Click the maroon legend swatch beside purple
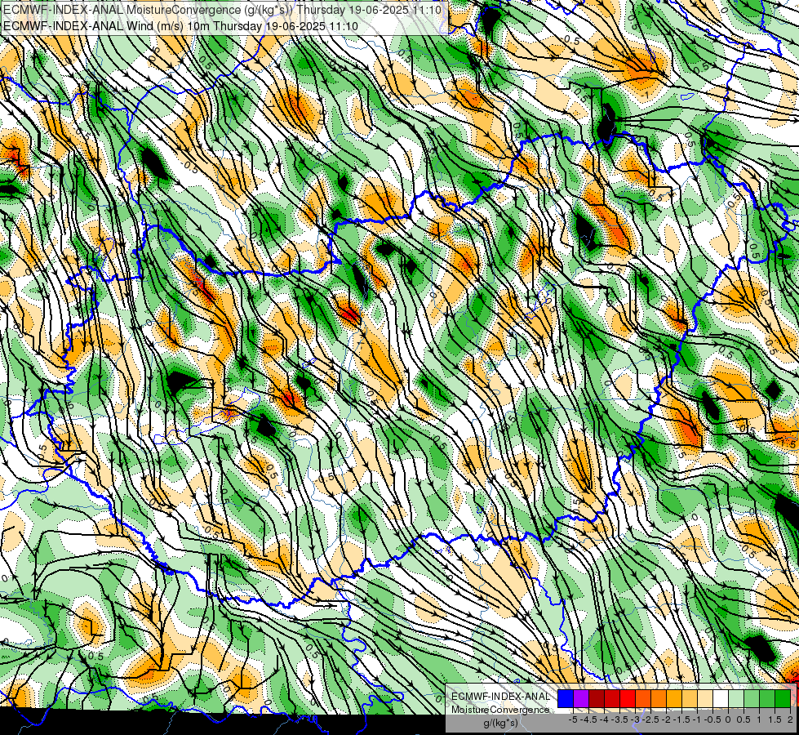799x735 pixels. pos(597,698)
